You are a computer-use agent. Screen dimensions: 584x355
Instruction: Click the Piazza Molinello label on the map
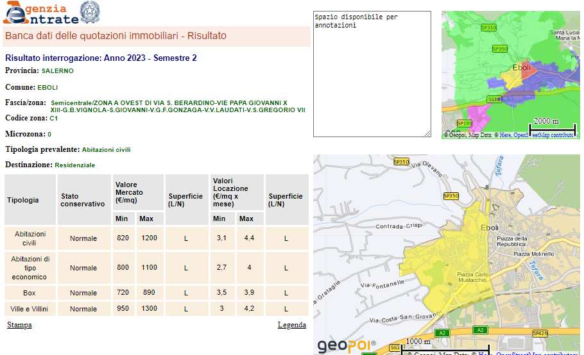click(x=533, y=254)
